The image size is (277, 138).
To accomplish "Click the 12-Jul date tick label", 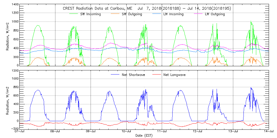I will tap(198, 132).
